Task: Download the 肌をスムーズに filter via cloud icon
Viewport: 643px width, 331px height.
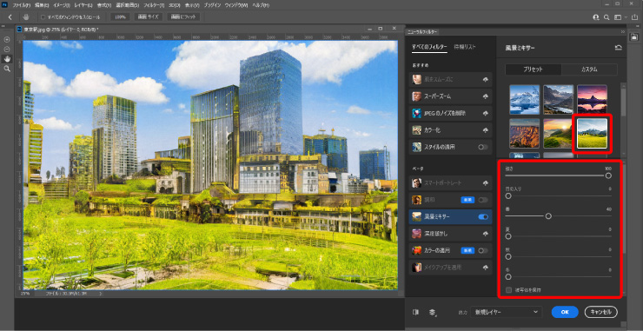Action: [x=486, y=80]
